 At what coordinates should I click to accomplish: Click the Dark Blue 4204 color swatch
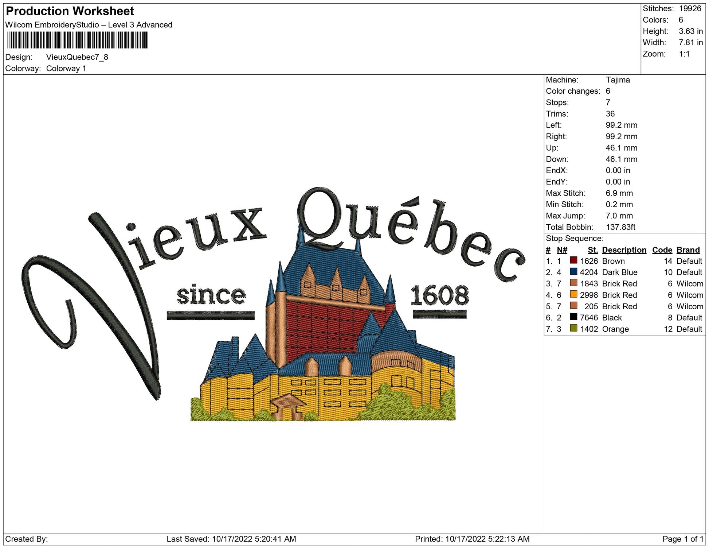[x=573, y=272]
